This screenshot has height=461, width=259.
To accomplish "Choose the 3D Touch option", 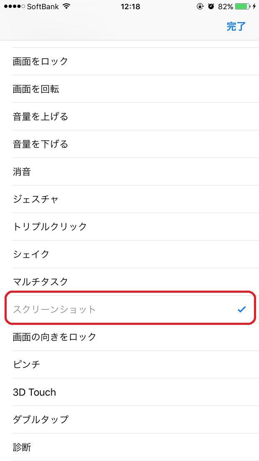I will coord(129,392).
